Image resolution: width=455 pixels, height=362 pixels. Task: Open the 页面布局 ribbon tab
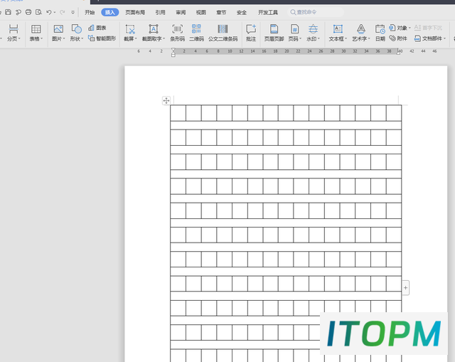coord(135,12)
